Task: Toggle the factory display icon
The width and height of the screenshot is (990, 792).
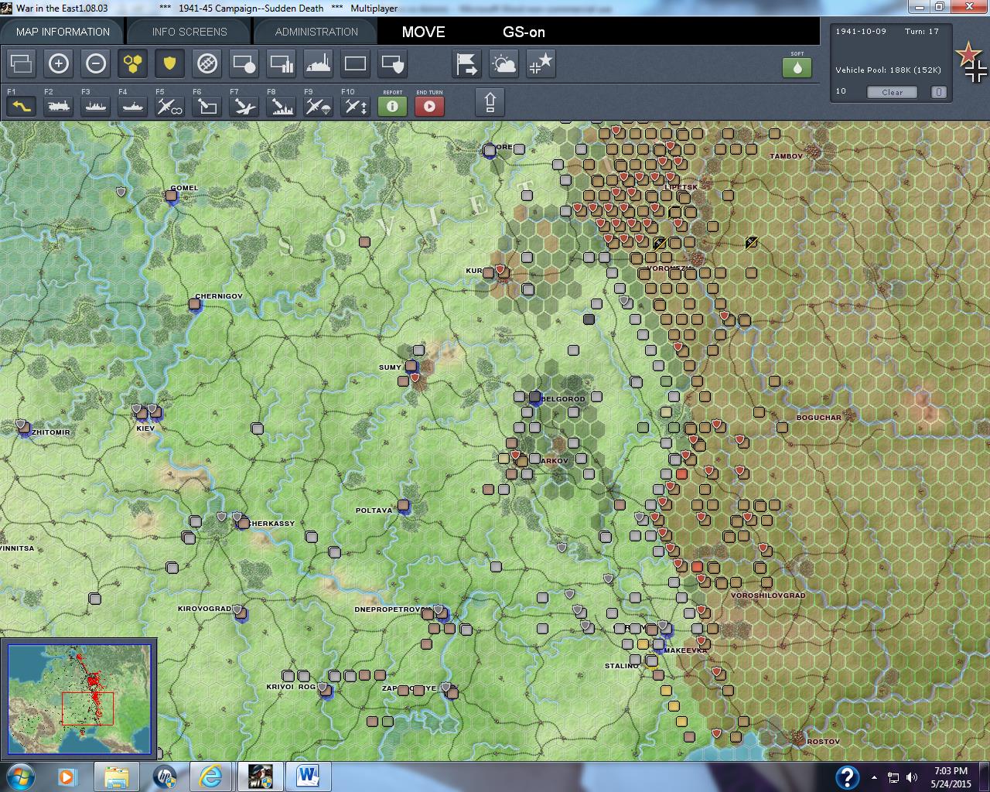Action: tap(318, 63)
